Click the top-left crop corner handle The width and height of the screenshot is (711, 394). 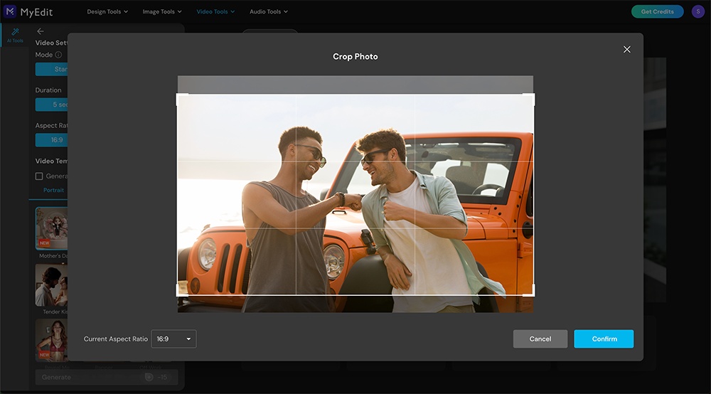coord(182,100)
